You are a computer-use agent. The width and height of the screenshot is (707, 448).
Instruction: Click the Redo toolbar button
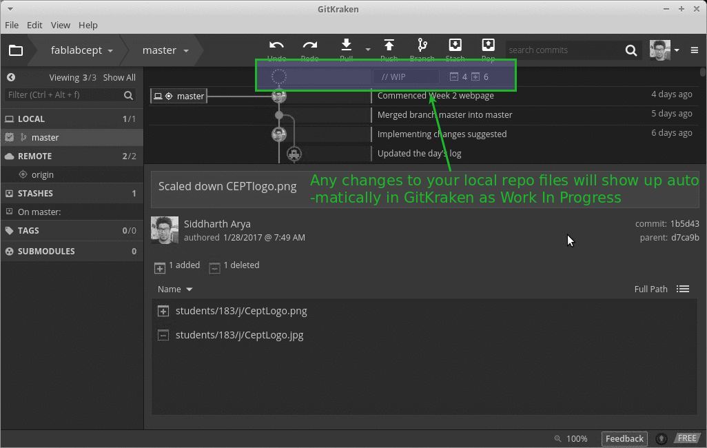tap(310, 50)
